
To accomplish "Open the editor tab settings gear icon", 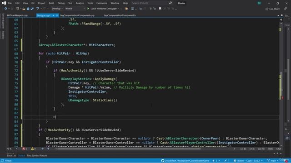I will coord(282,15).
